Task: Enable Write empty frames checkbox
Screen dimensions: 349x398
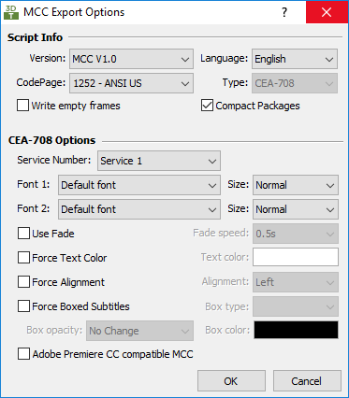Action: (x=23, y=106)
